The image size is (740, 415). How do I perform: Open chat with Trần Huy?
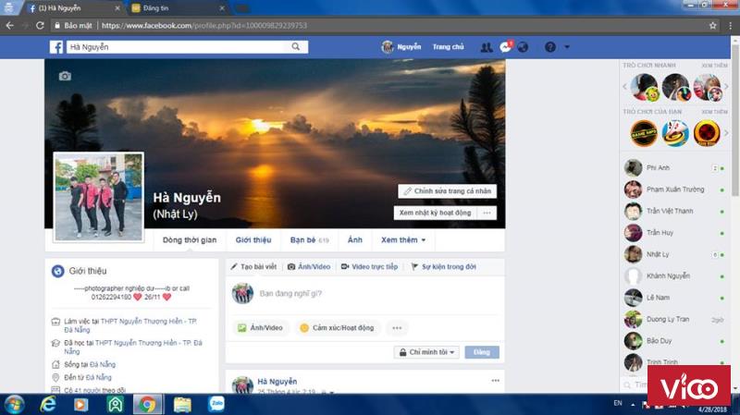[675, 233]
